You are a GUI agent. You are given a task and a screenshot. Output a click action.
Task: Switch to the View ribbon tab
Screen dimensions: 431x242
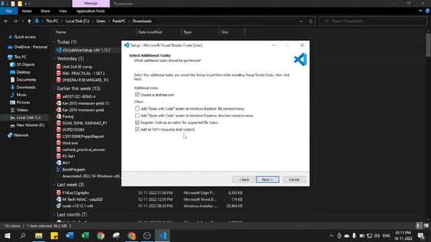63,11
